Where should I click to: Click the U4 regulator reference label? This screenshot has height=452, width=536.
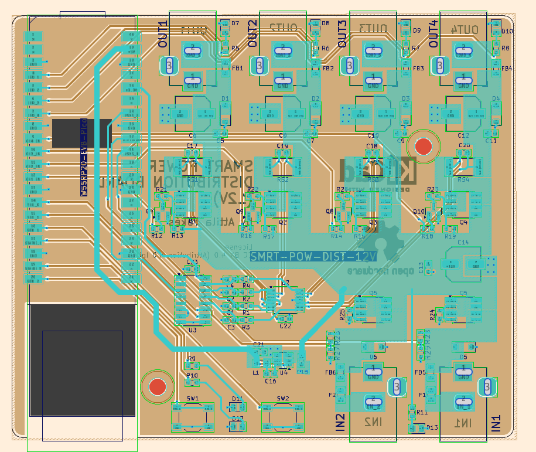[284, 372]
